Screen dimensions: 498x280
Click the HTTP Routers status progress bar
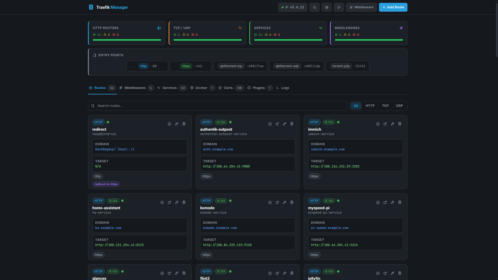point(127,40)
